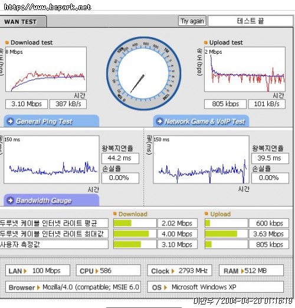Screen dimensions: 295x308
Task: Click the orange bullet beside Upload test
Action: tap(206, 42)
